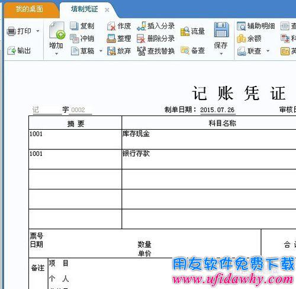Click the first row 1001 summary cell
296x289 pixels.
(x=75, y=139)
